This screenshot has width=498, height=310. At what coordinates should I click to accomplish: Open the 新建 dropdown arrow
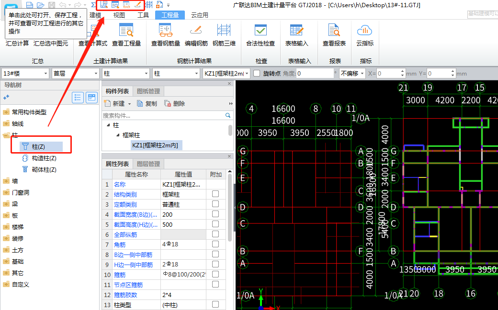130,104
